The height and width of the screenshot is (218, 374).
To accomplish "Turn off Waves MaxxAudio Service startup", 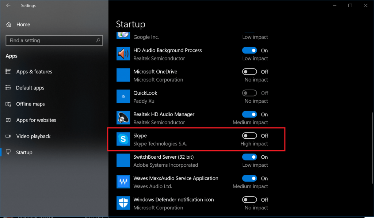I will pos(249,178).
